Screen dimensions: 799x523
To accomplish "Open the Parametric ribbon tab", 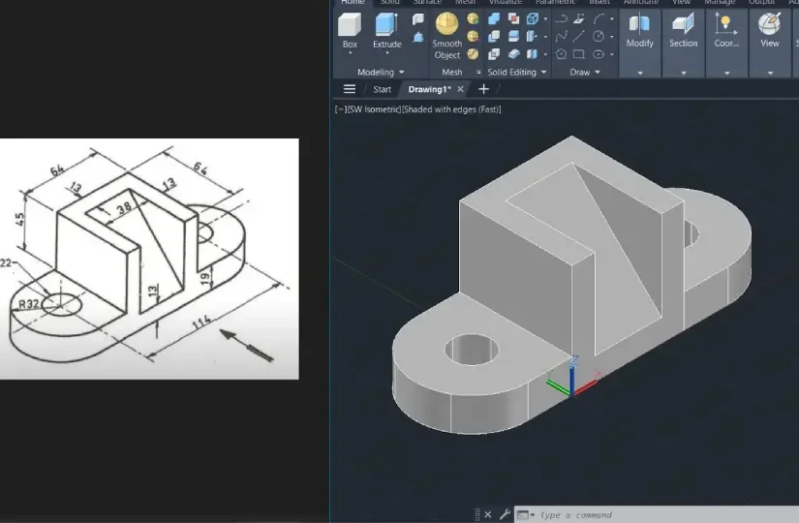I will click(555, 2).
